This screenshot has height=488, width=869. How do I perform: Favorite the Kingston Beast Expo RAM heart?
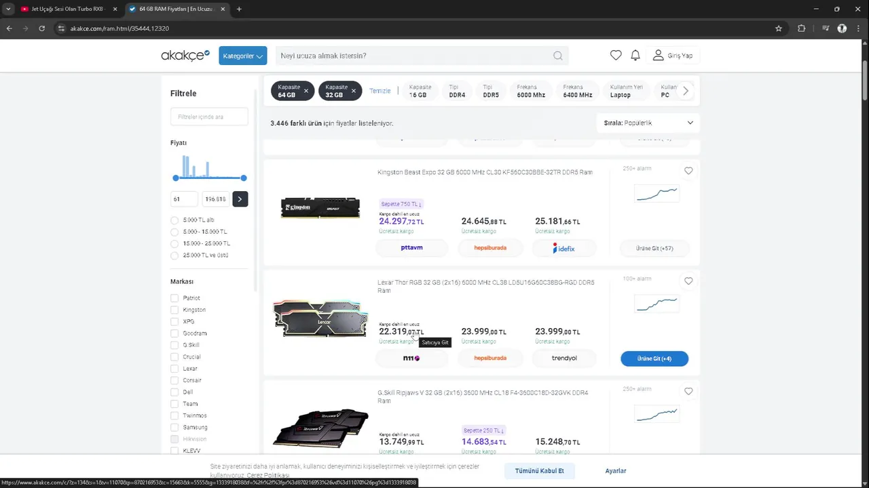[688, 171]
